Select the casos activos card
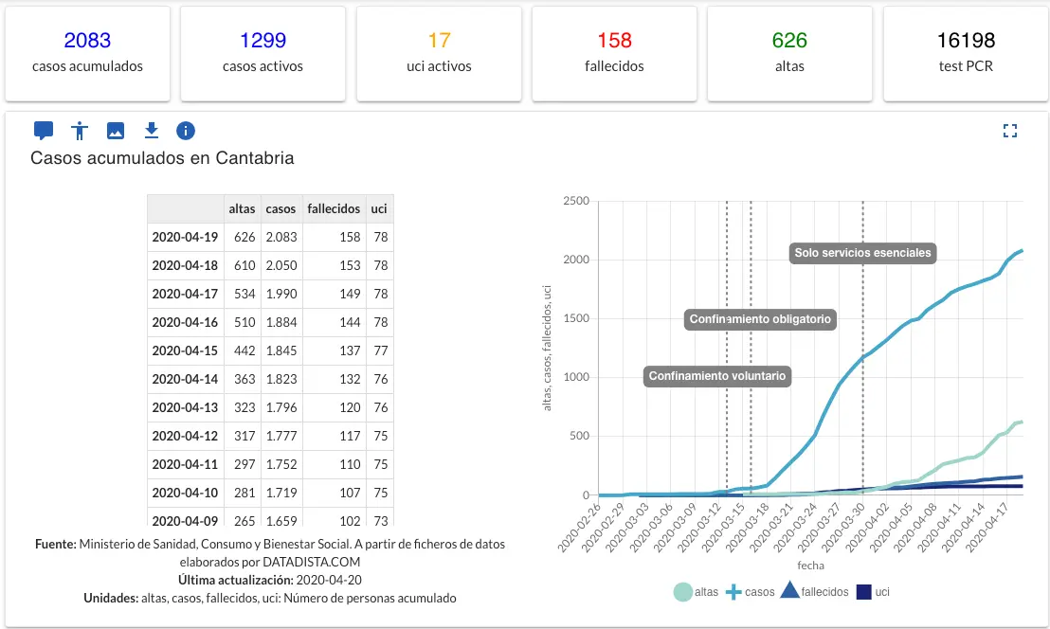This screenshot has height=629, width=1050. point(263,53)
